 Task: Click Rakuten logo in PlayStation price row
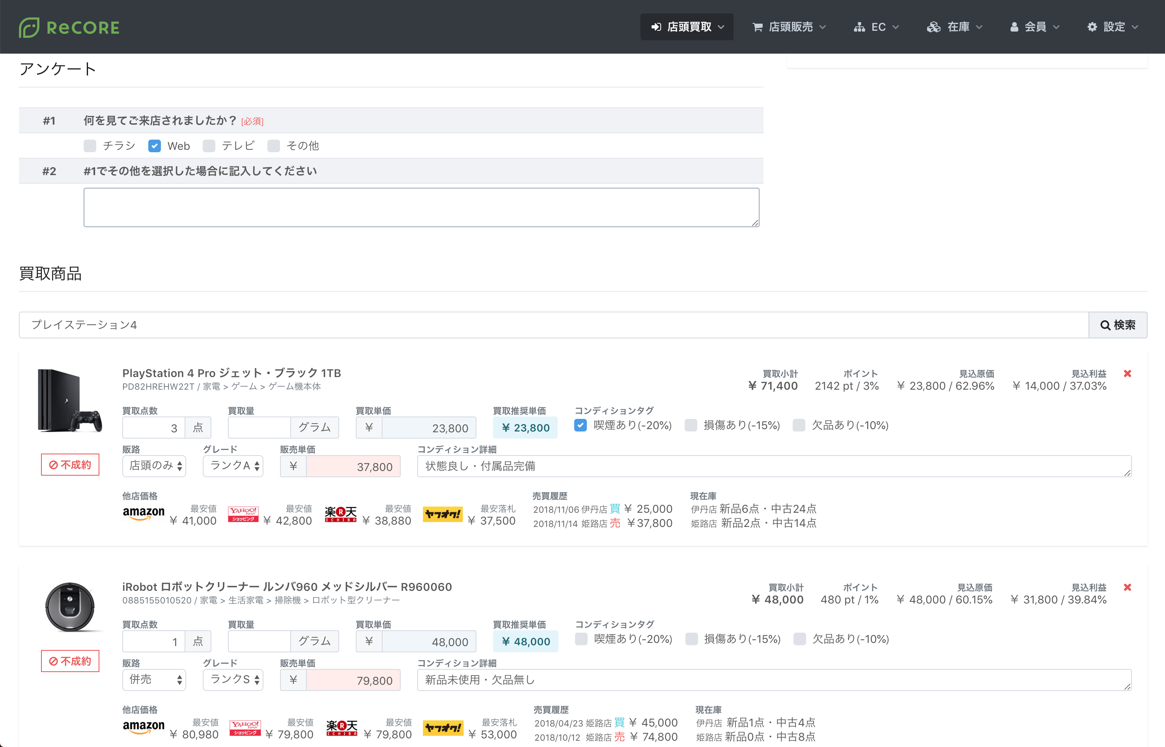coord(340,515)
